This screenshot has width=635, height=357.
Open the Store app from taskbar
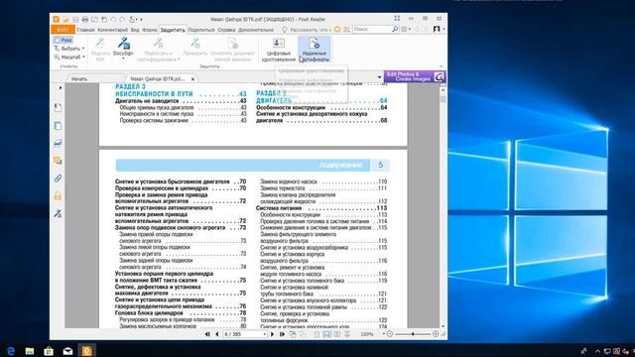coord(49,350)
